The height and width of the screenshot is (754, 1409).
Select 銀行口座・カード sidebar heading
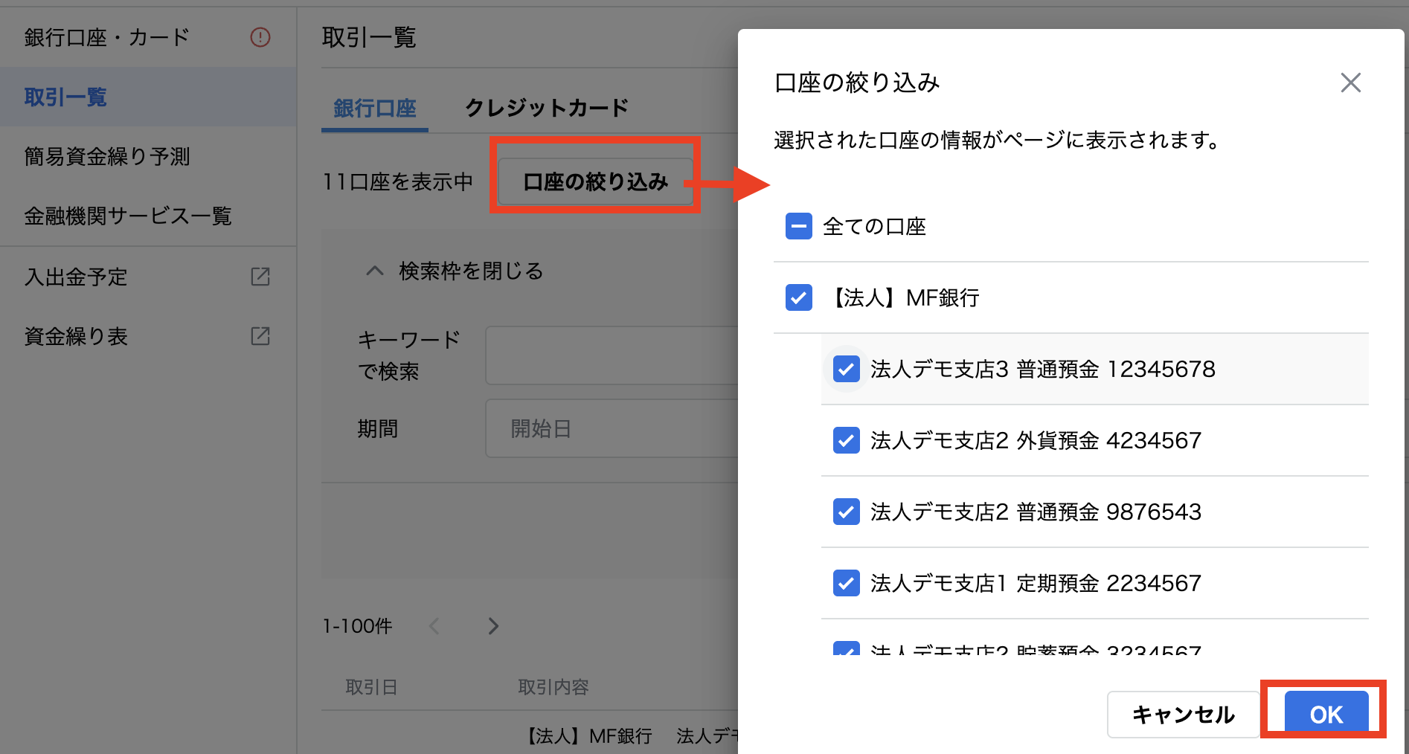[x=107, y=37]
